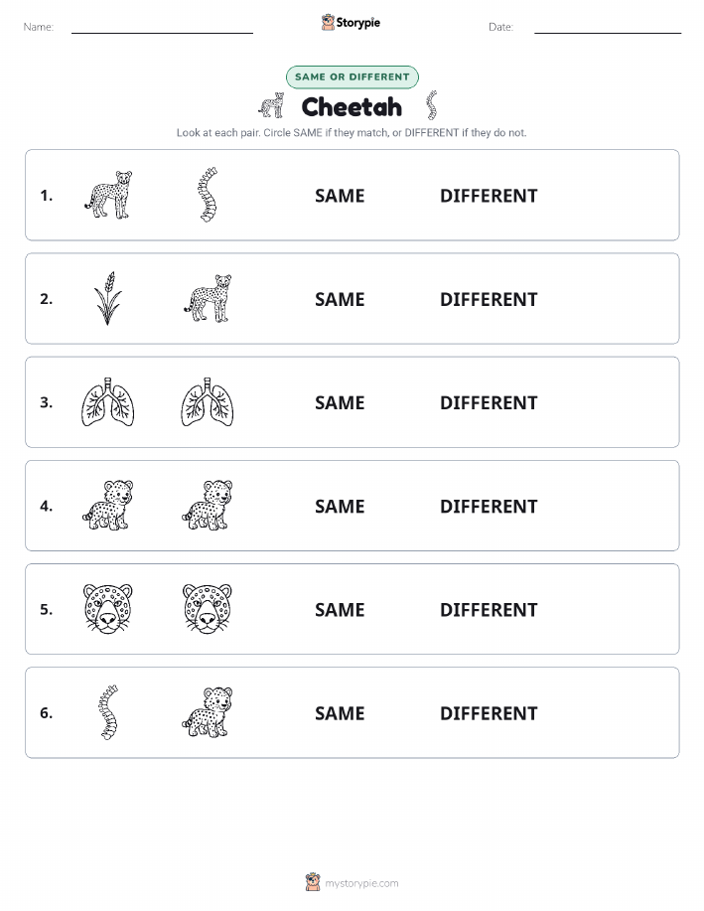The height and width of the screenshot is (911, 704).
Task: Click the cheetah image in row 1
Action: pyautogui.click(x=108, y=195)
